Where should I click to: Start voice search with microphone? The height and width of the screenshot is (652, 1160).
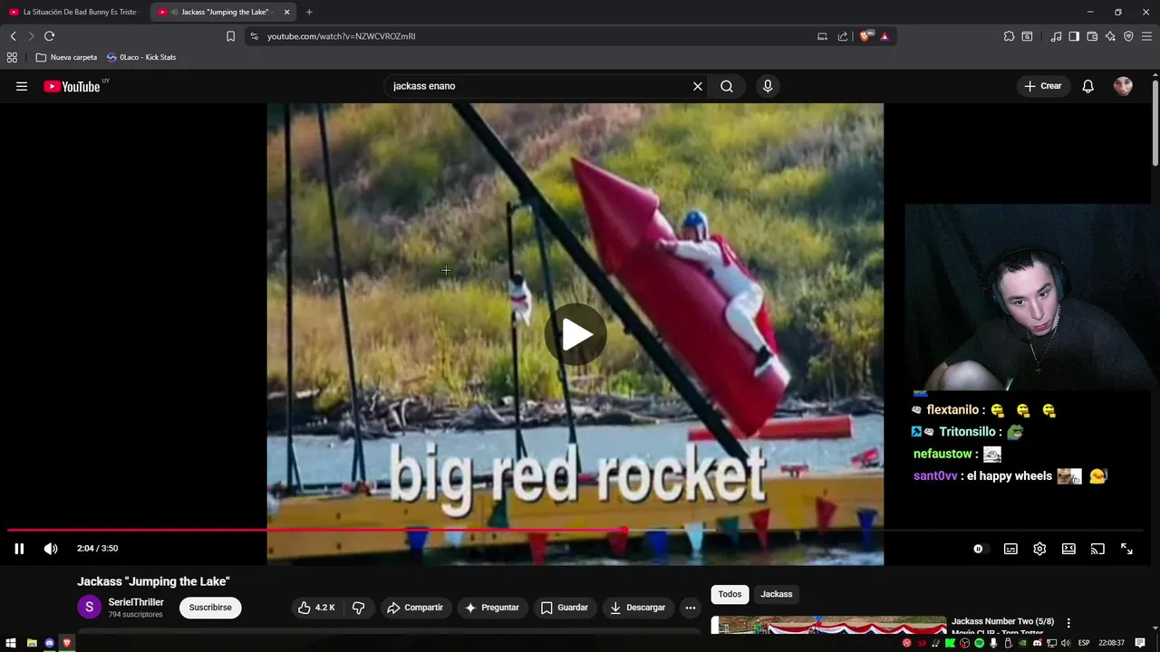768,86
